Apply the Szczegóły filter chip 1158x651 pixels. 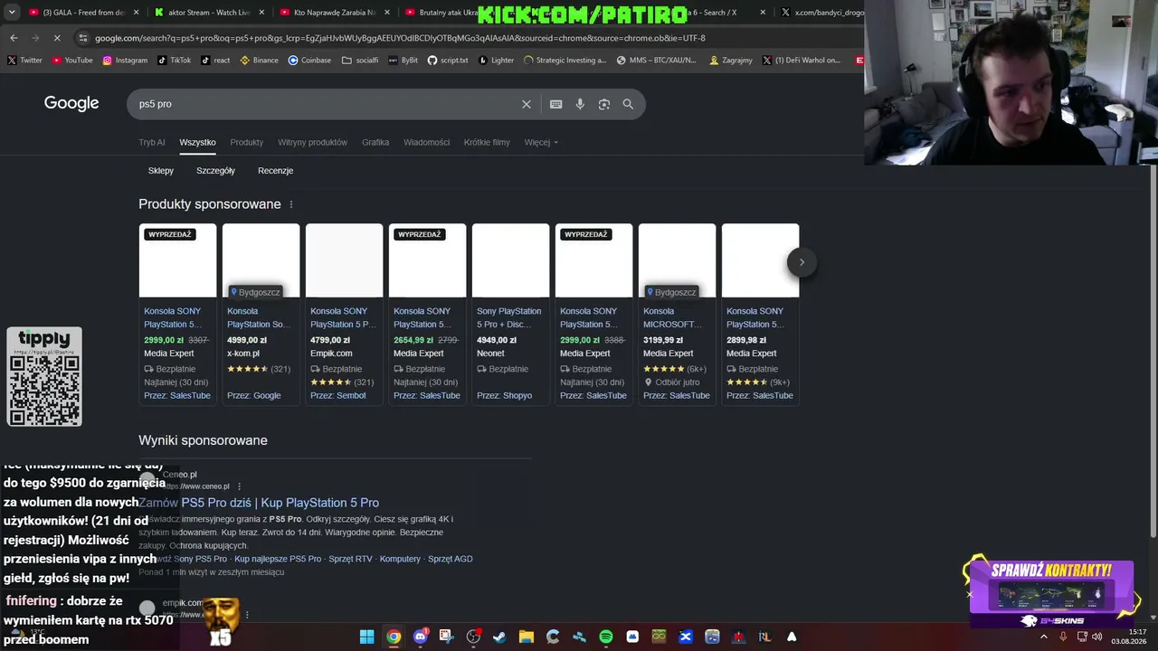click(x=215, y=170)
